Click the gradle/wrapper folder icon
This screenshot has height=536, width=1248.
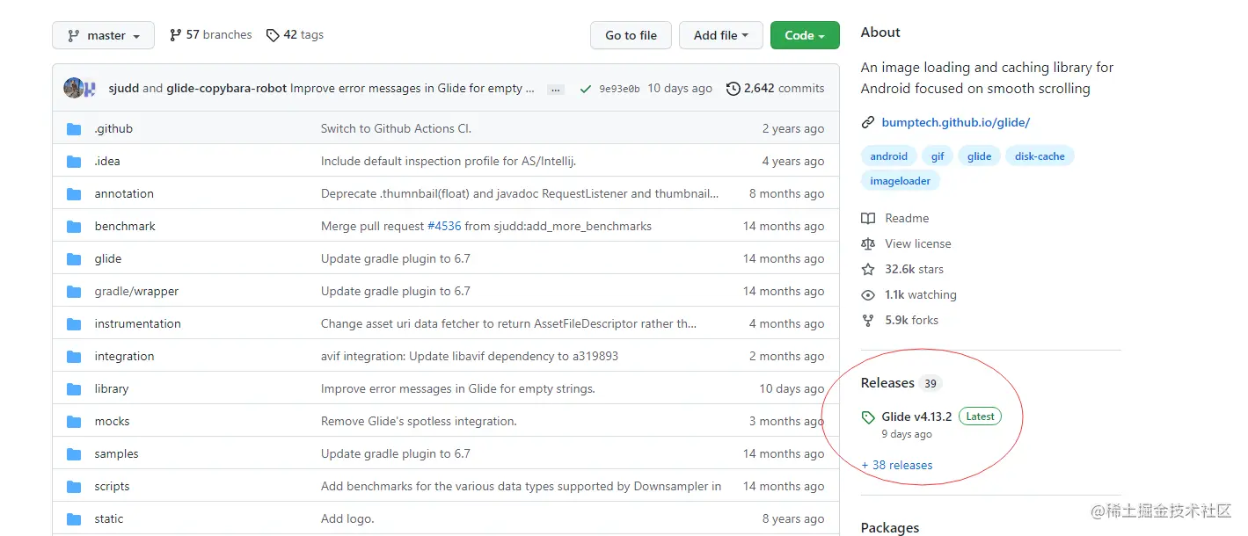[x=74, y=292]
